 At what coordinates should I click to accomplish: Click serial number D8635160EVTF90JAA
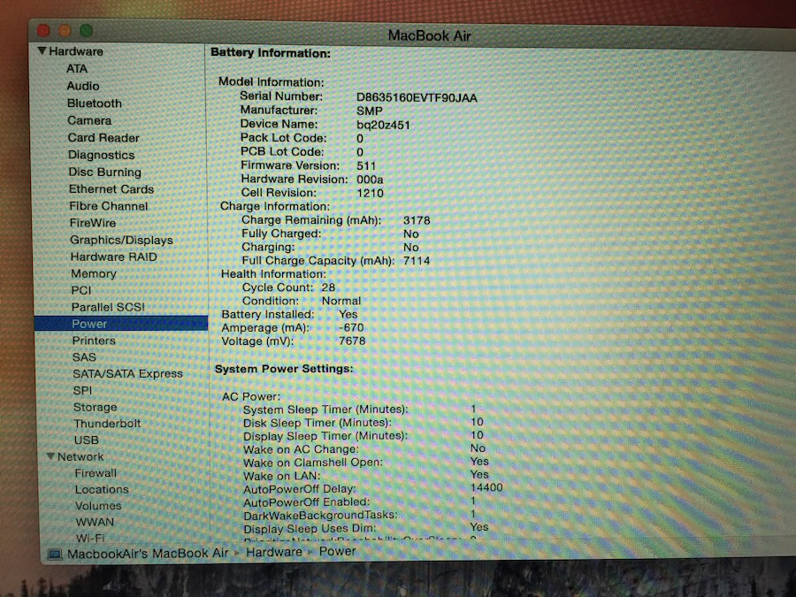click(x=417, y=98)
